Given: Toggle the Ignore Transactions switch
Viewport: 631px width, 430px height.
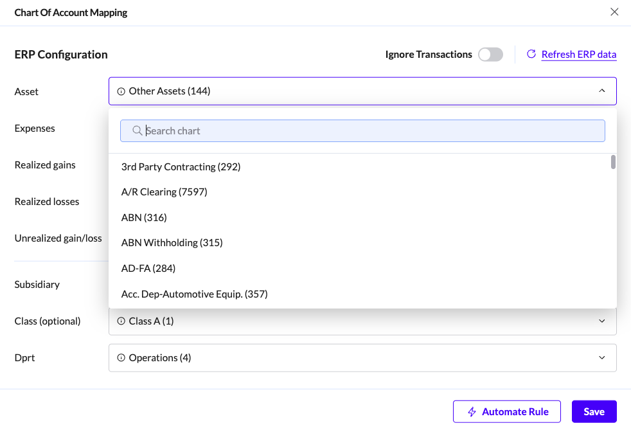Looking at the screenshot, I should tap(490, 55).
